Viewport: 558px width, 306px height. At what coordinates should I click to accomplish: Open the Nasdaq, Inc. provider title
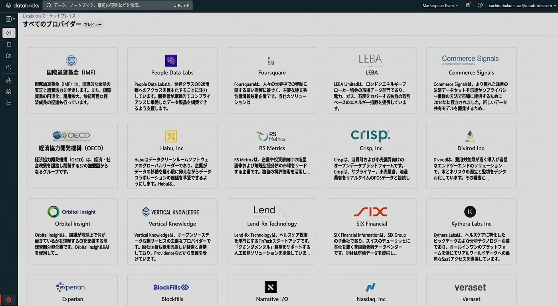372,299
